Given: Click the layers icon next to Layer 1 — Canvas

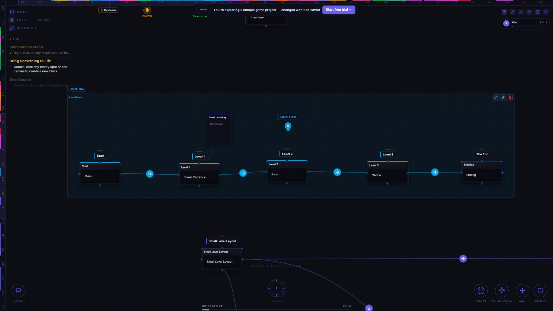Looking at the screenshot, I should point(12,20).
